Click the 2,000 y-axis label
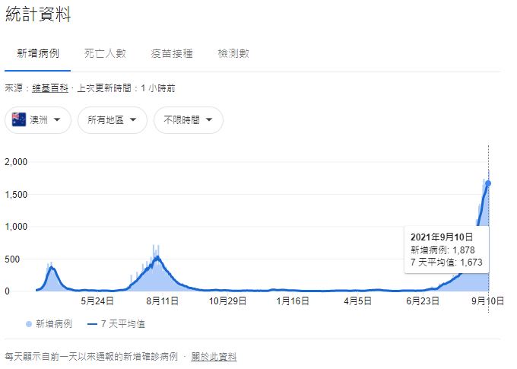This screenshot has height=369, width=517. (x=16, y=162)
